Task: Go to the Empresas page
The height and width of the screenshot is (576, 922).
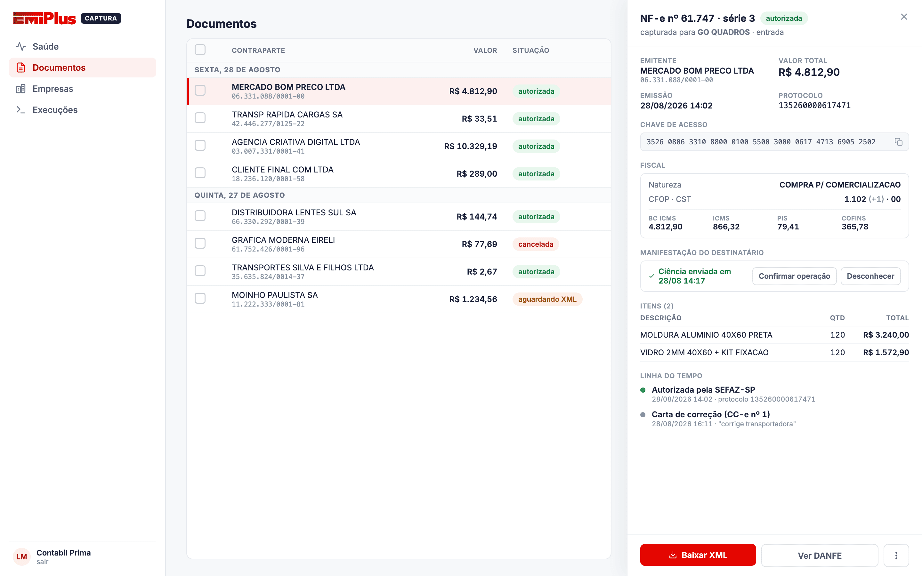Action: pos(82,89)
